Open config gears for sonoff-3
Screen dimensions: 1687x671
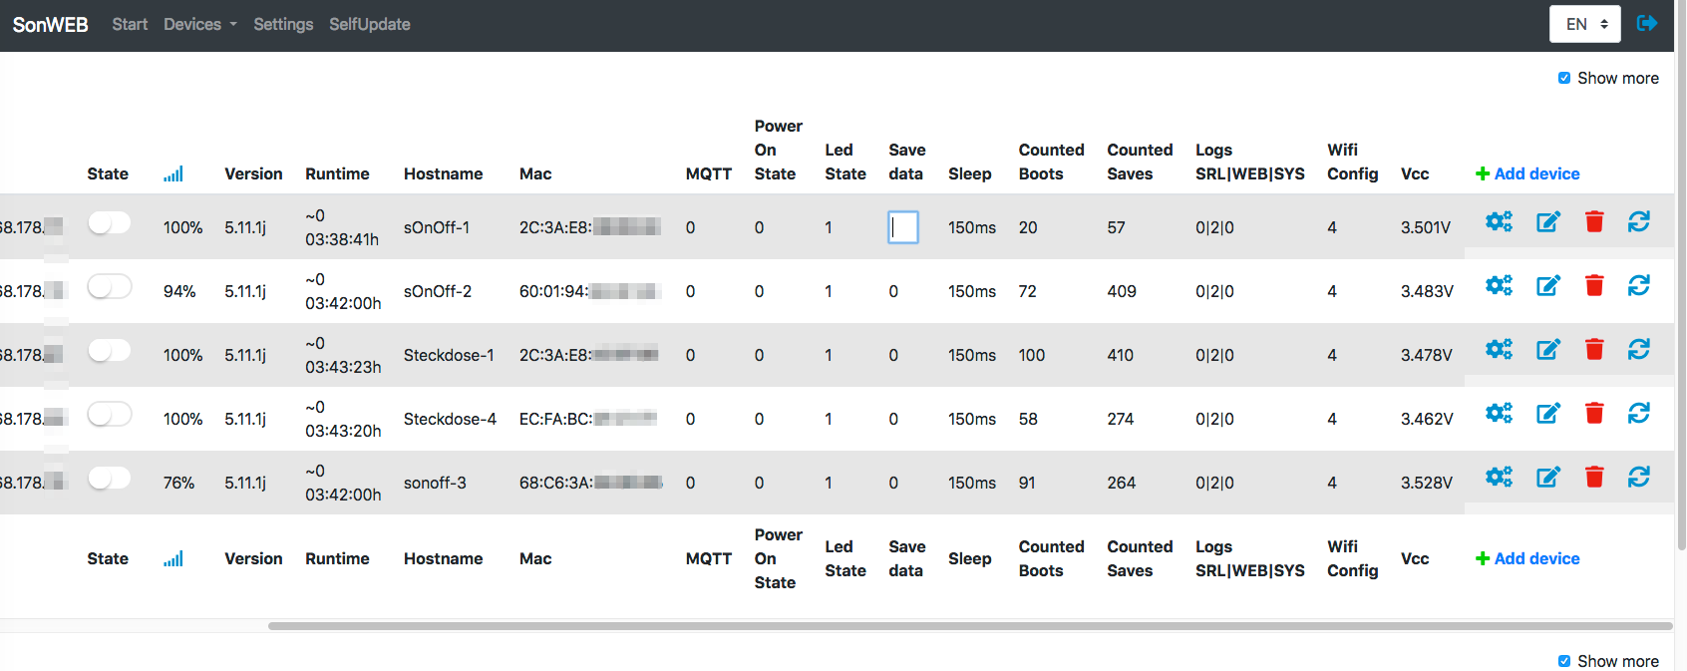pos(1499,477)
